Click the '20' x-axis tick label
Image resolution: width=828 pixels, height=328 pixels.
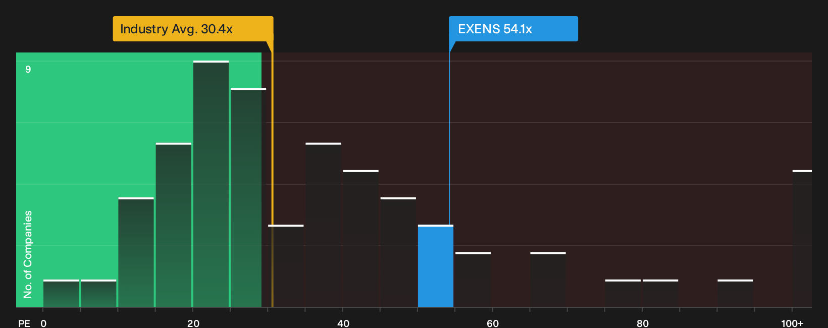(193, 323)
